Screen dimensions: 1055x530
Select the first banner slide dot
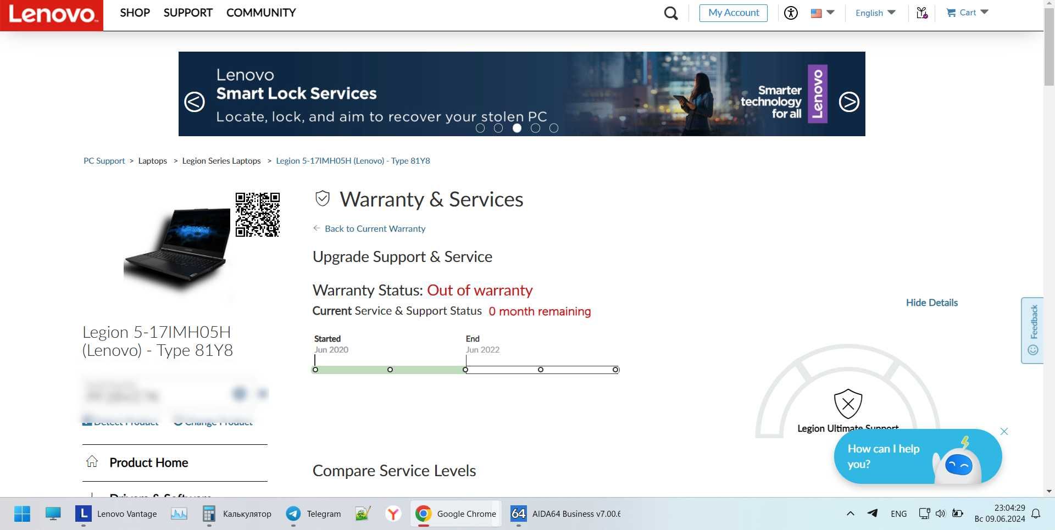pos(480,128)
